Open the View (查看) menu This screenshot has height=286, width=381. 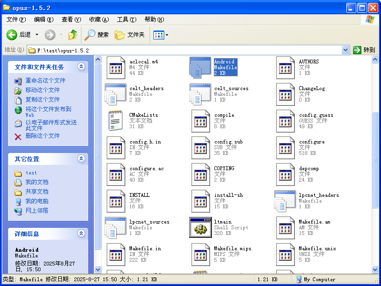point(71,20)
